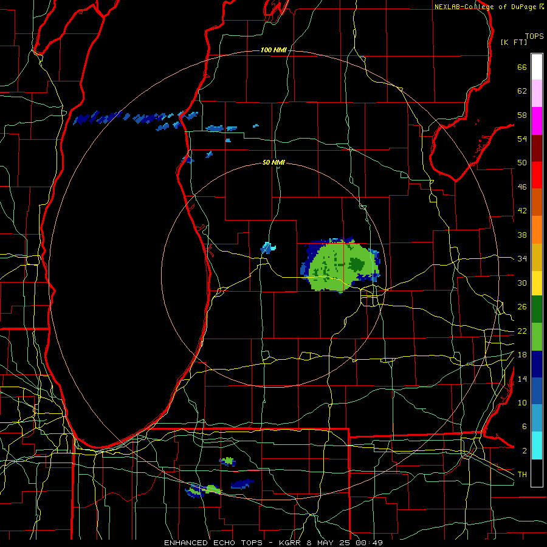Click the '42' scale label
547x547 pixels.
(x=522, y=210)
